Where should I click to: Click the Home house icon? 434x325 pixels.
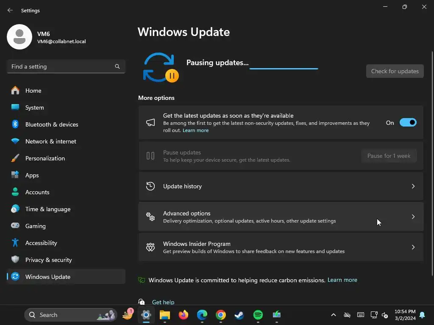click(15, 91)
